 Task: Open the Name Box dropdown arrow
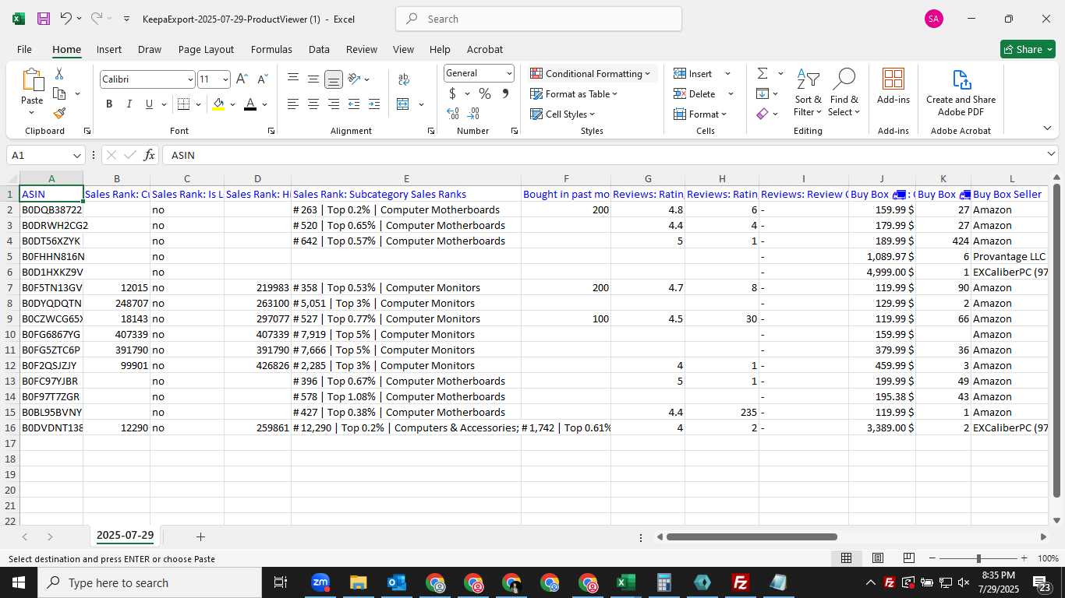click(76, 155)
